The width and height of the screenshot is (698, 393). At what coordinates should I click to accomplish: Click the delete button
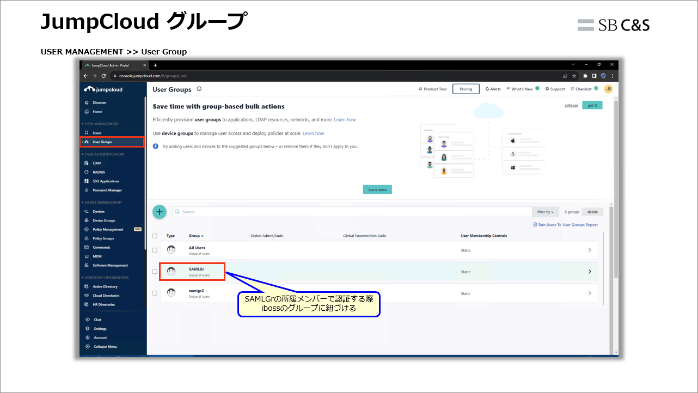(592, 212)
